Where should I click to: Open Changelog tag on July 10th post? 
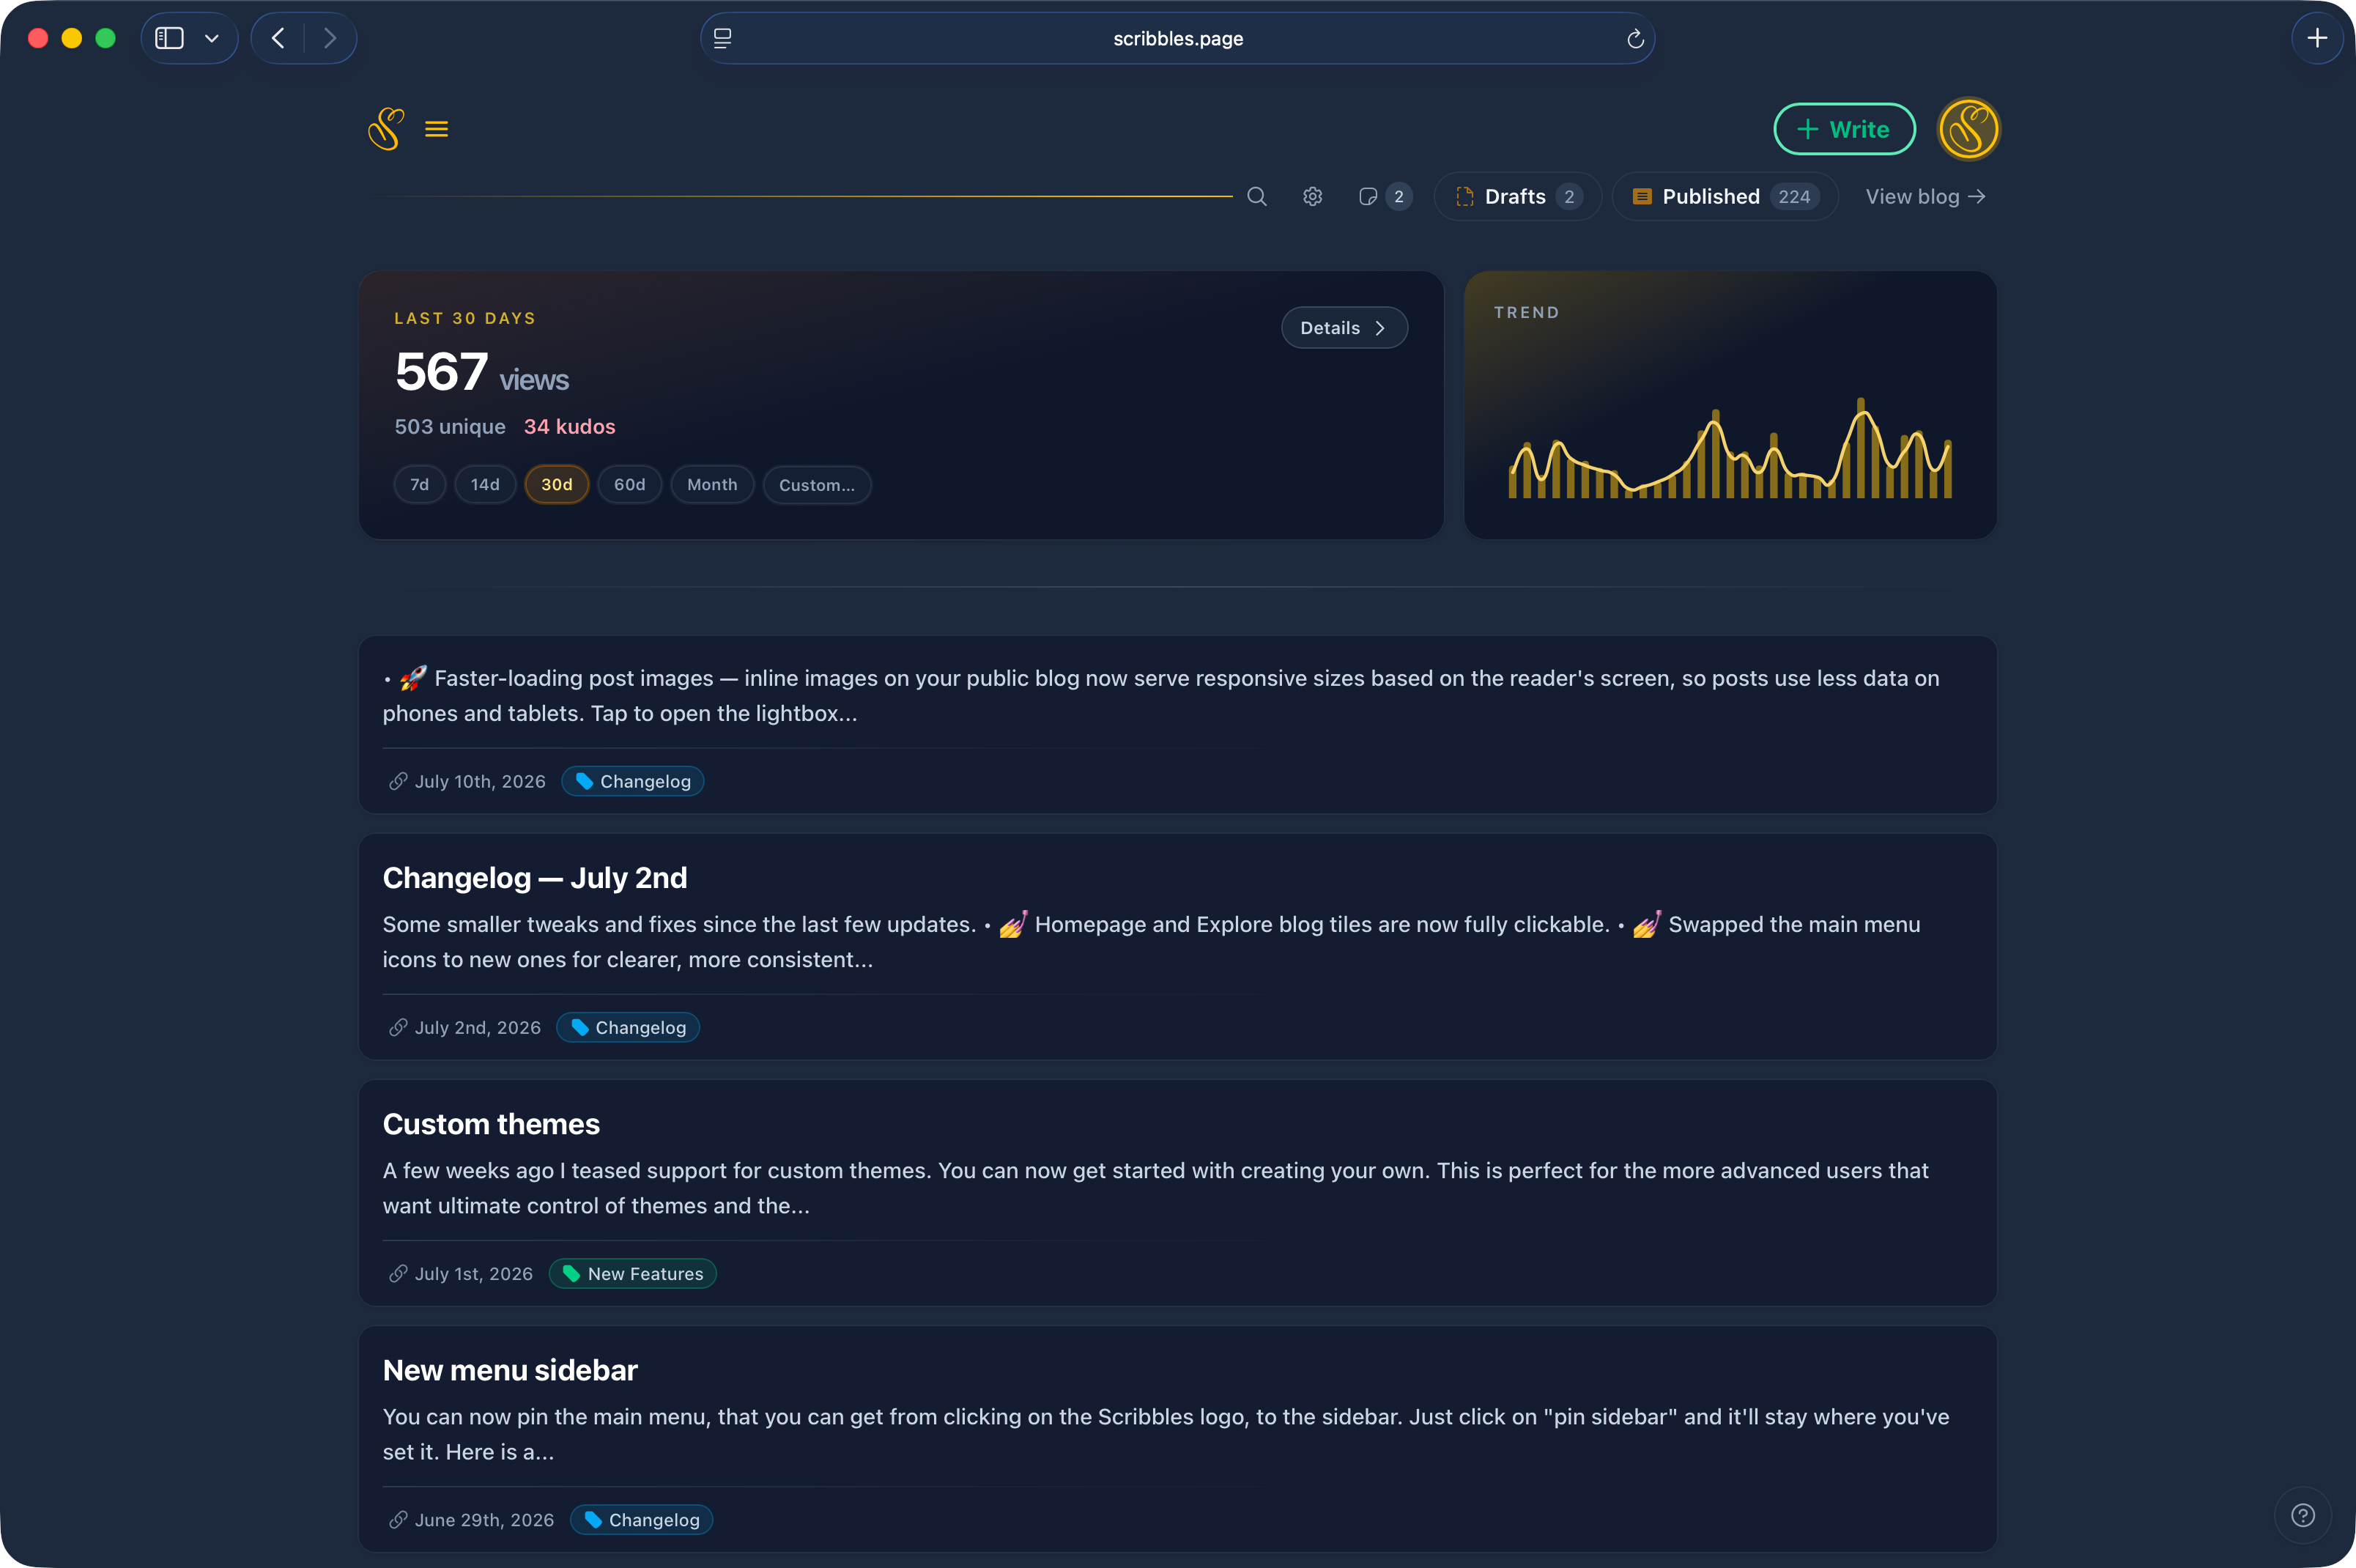(x=633, y=781)
